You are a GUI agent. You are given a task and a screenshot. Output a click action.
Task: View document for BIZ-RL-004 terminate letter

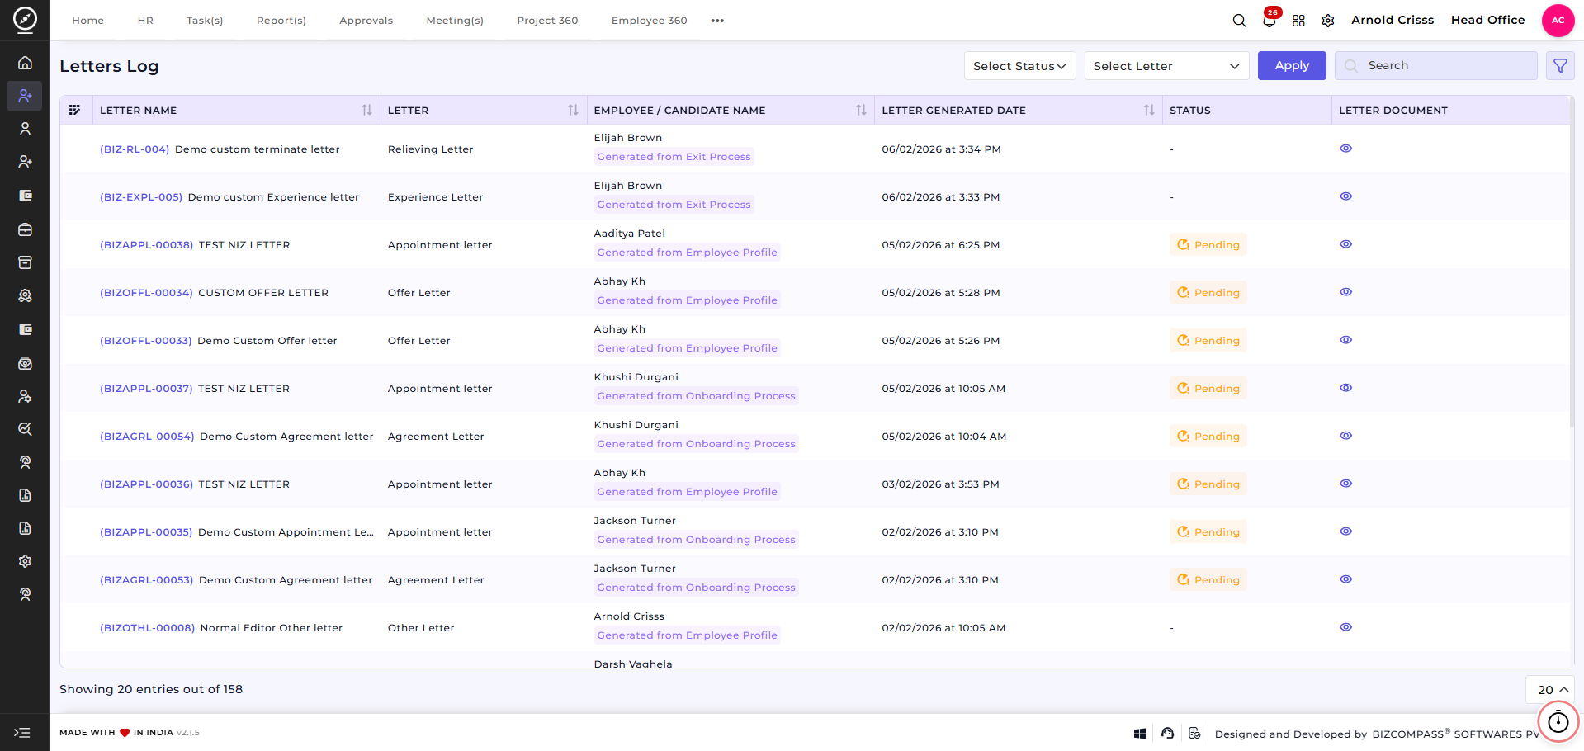point(1345,149)
